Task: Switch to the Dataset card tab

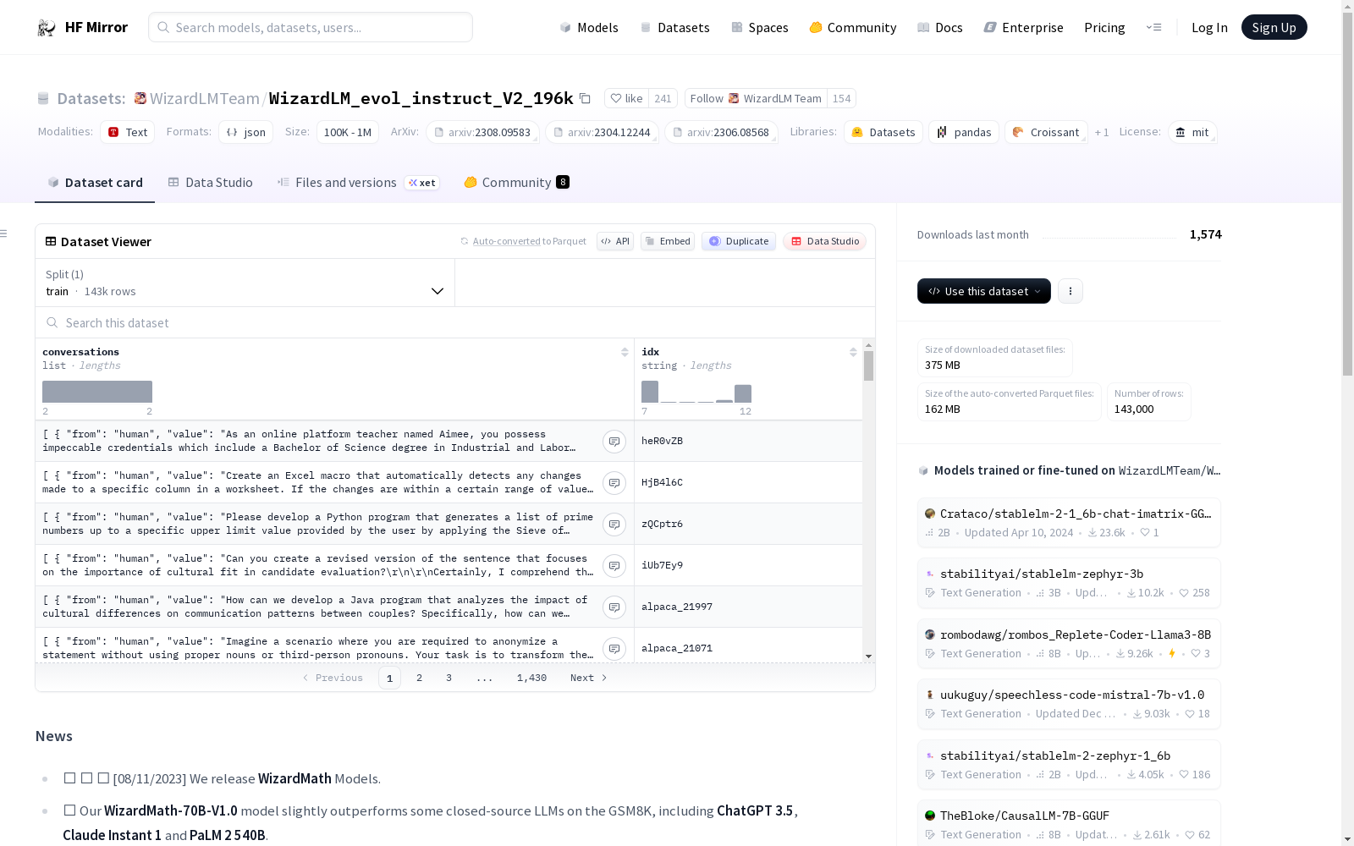Action: point(95,183)
